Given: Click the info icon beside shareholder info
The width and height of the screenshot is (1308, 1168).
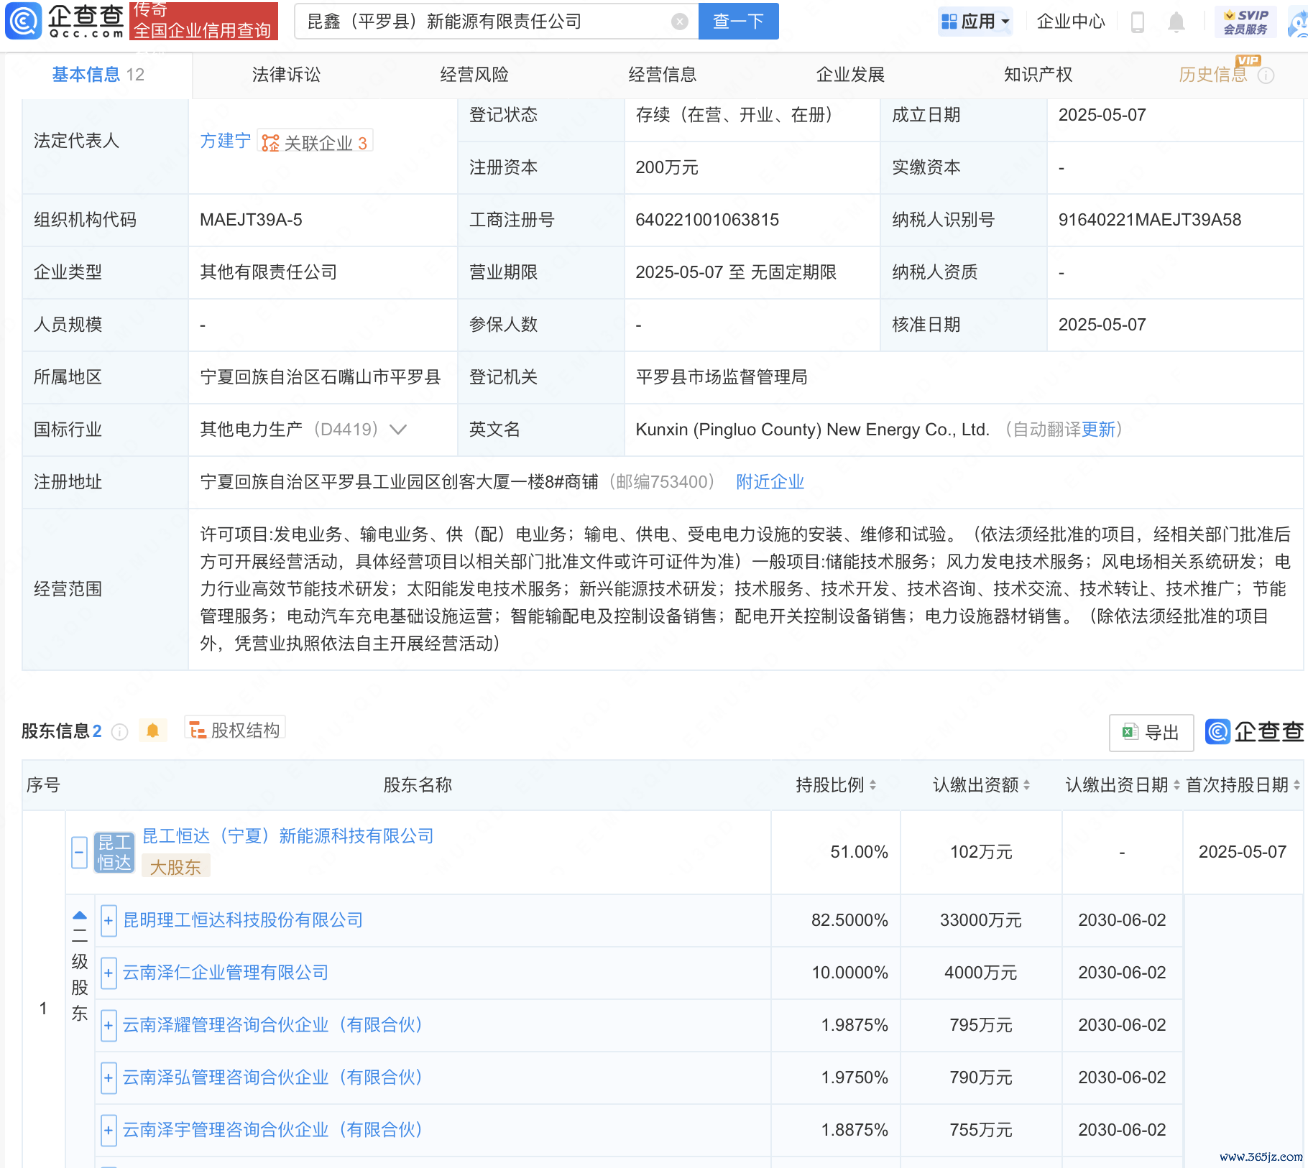Looking at the screenshot, I should point(120,731).
